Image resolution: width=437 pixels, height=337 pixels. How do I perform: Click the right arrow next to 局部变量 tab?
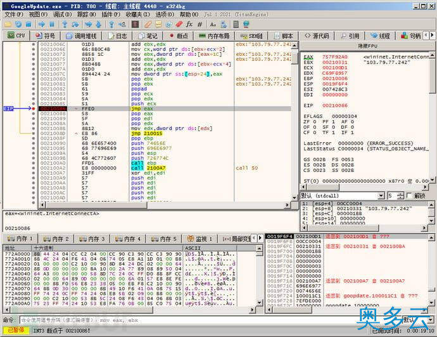click(x=260, y=238)
